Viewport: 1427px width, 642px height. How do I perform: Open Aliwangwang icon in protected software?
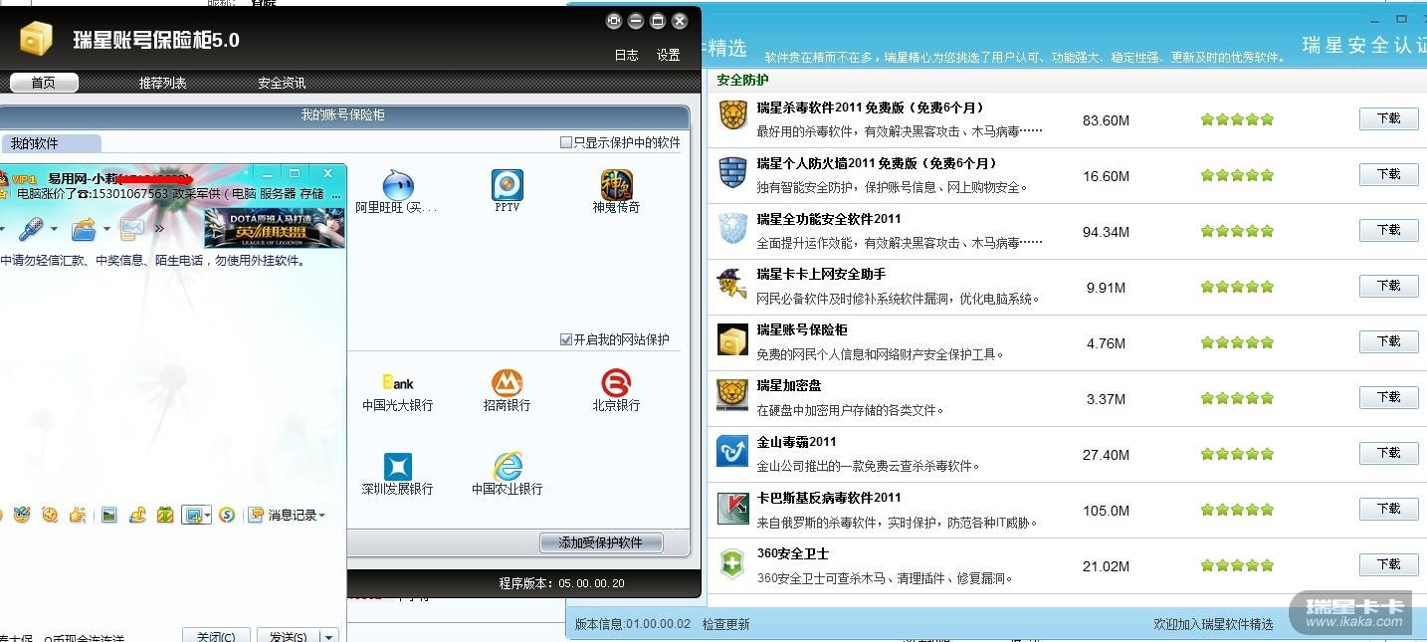pyautogui.click(x=397, y=185)
